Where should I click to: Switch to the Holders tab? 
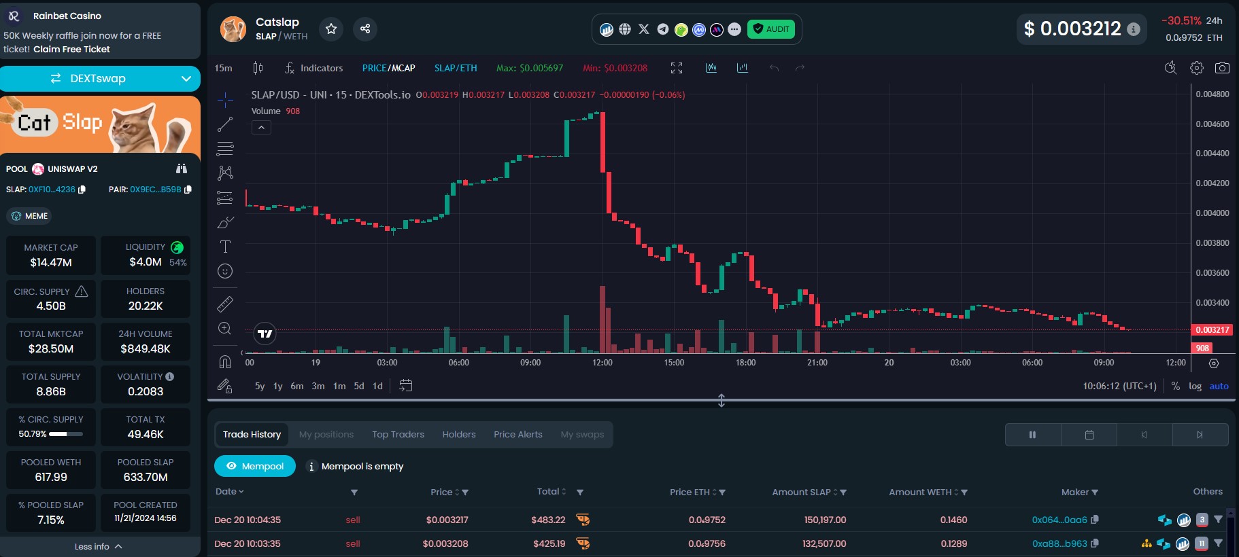click(459, 435)
